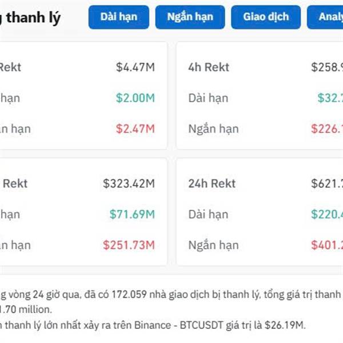This screenshot has width=343, height=343.
Task: Click the $323.42M Rekt total
Action: tap(129, 184)
